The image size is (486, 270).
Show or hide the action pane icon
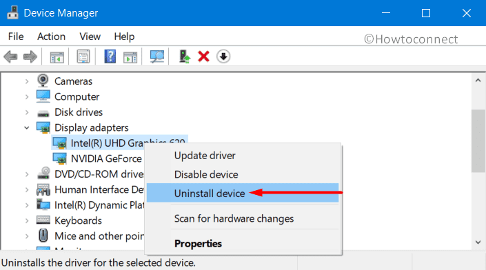pos(130,57)
